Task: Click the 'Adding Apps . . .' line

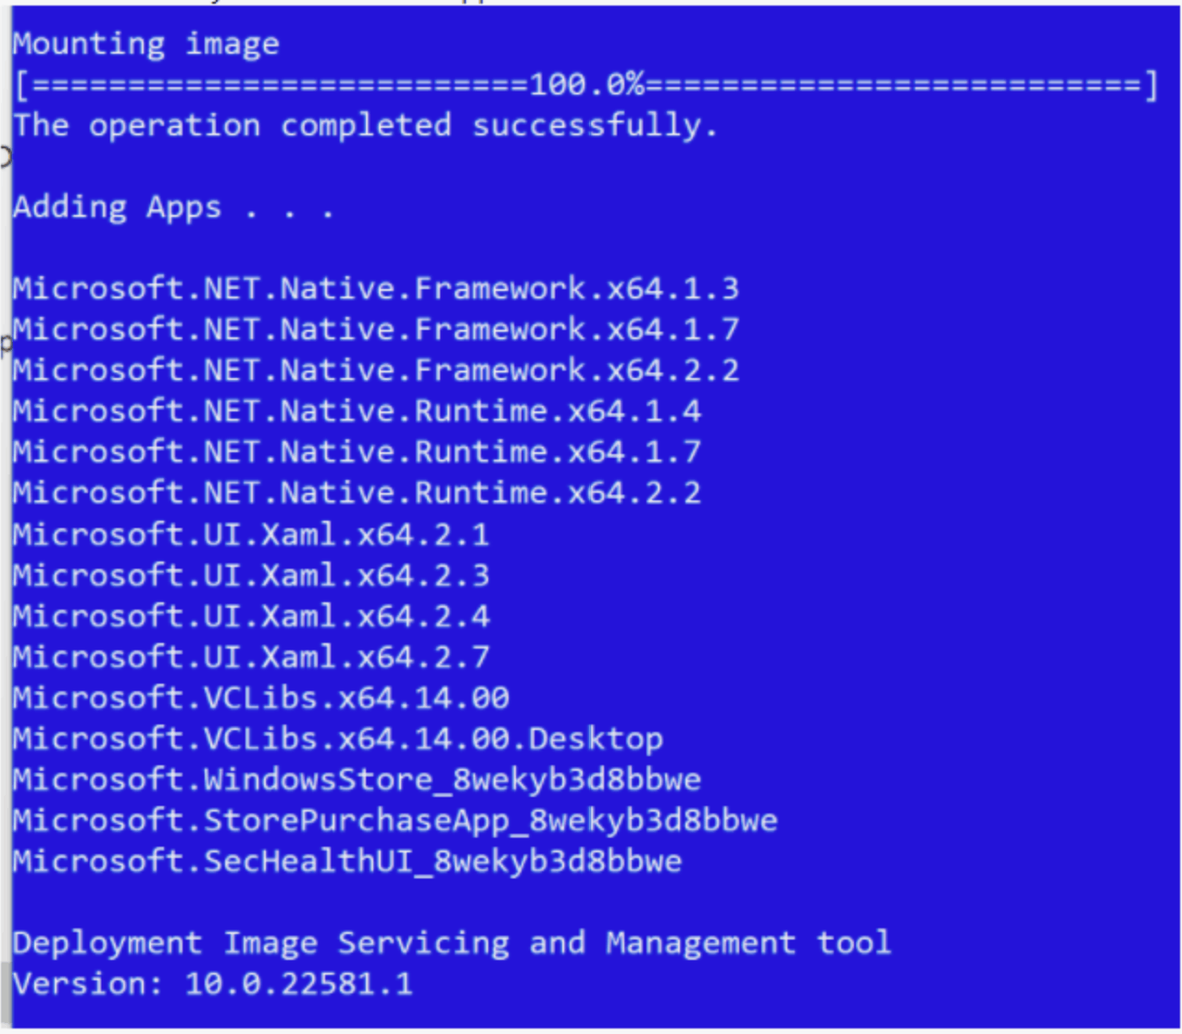Action: (x=173, y=207)
